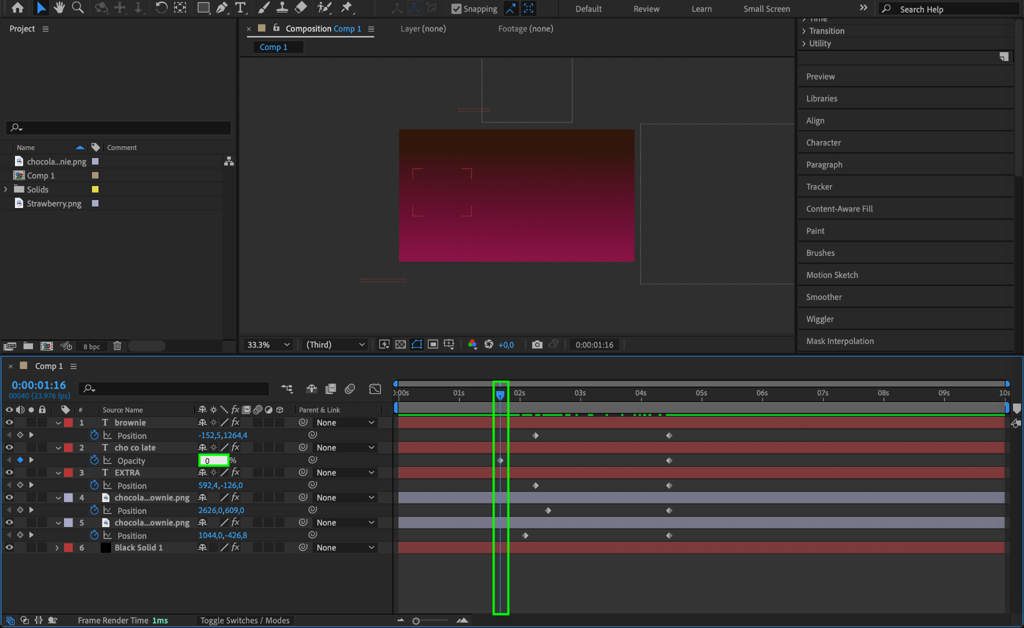The image size is (1024, 628).
Task: Hide the Black Solid 1 layer
Action: 9,547
